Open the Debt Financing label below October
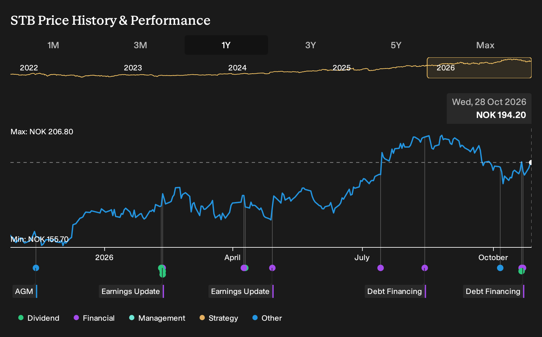542x337 pixels. (493, 291)
